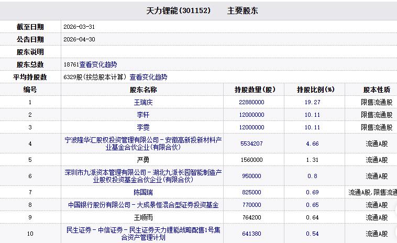Click the 持股数量(股) column header
This screenshot has width=397, height=243.
tap(255, 90)
